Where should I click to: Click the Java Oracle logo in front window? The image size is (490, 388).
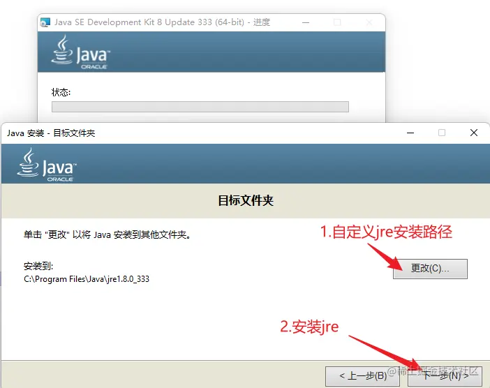point(47,165)
